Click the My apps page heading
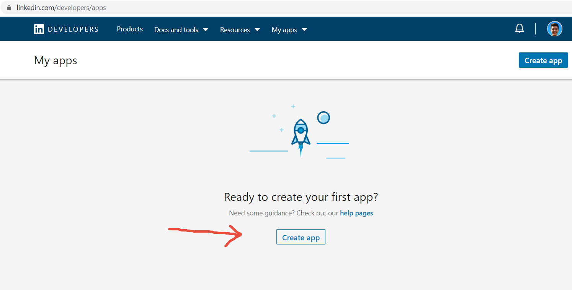572x290 pixels. (x=56, y=60)
